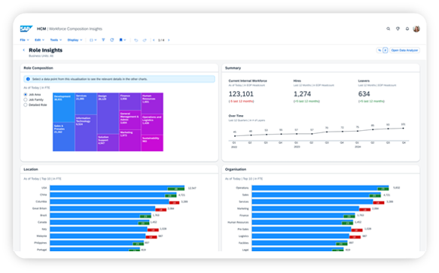Image resolution: width=439 pixels, height=273 pixels.
Task: Click the search magnifier icon
Action: [x=388, y=29]
